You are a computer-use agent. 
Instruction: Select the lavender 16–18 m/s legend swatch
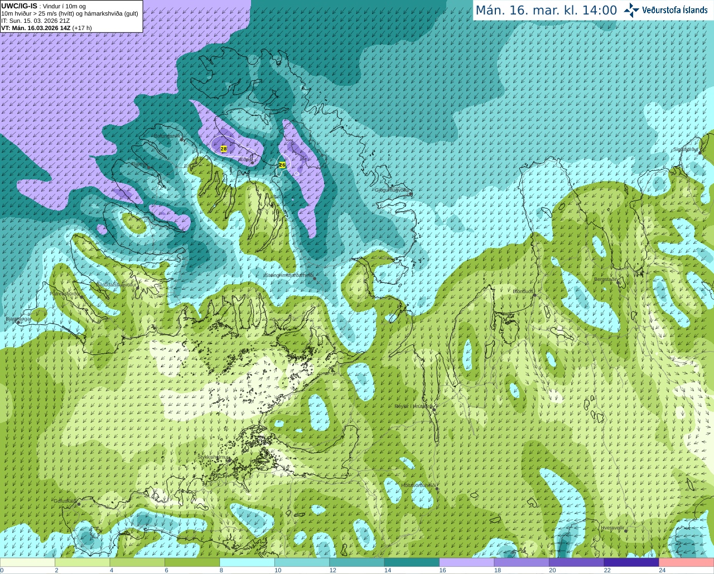point(467,562)
